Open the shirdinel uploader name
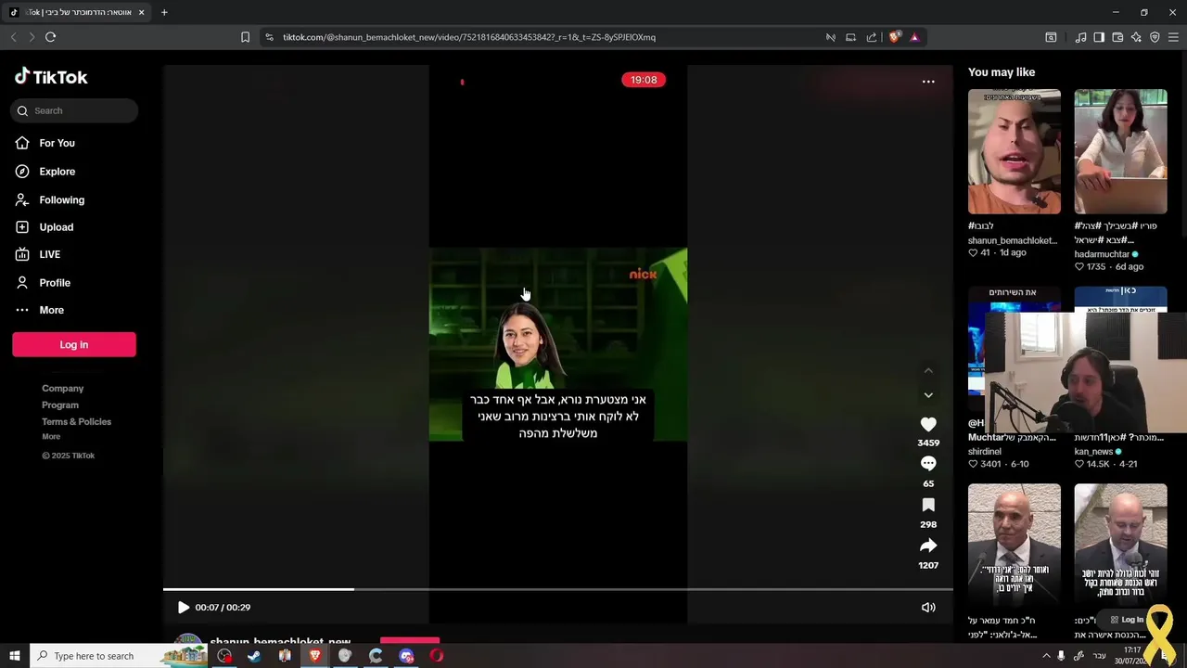Image resolution: width=1187 pixels, height=668 pixels. (985, 452)
